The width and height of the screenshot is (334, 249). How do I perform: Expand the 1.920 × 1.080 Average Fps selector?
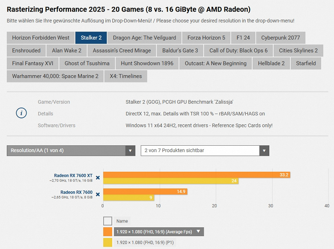click(x=159, y=232)
